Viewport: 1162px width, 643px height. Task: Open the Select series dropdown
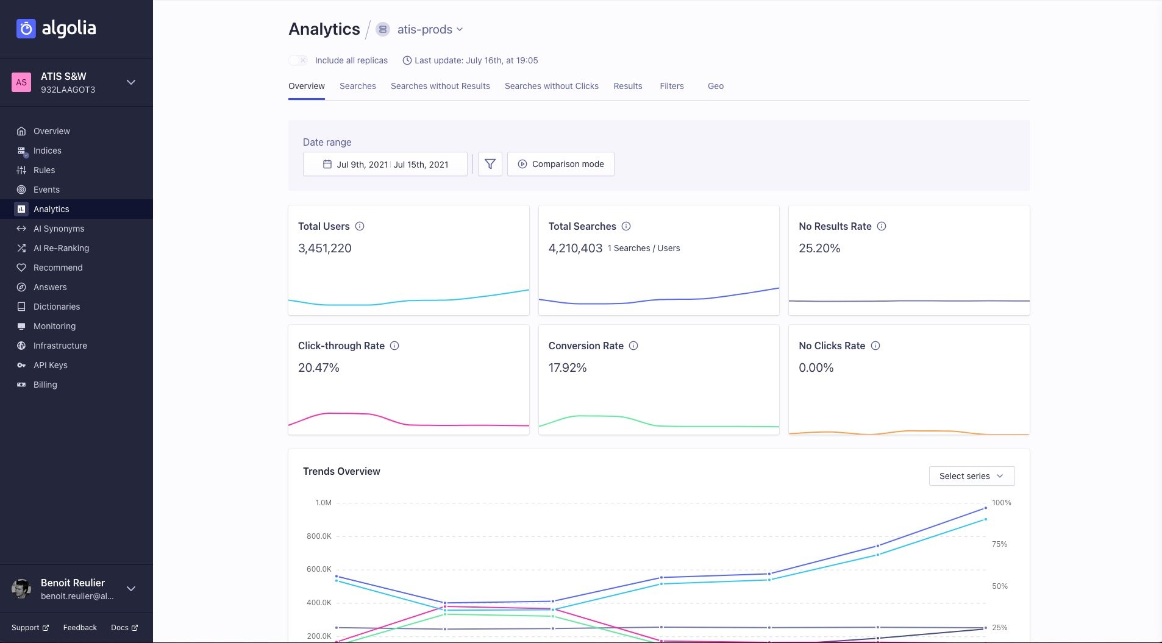[971, 476]
